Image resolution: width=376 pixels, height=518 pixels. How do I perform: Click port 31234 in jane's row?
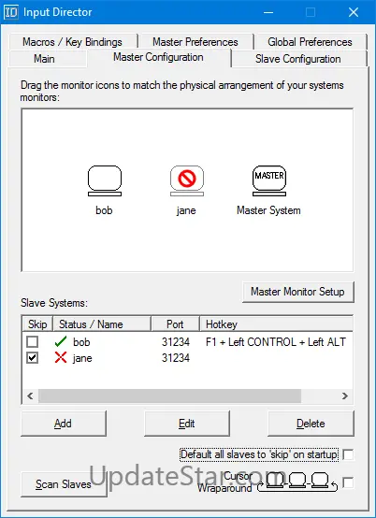coord(176,358)
